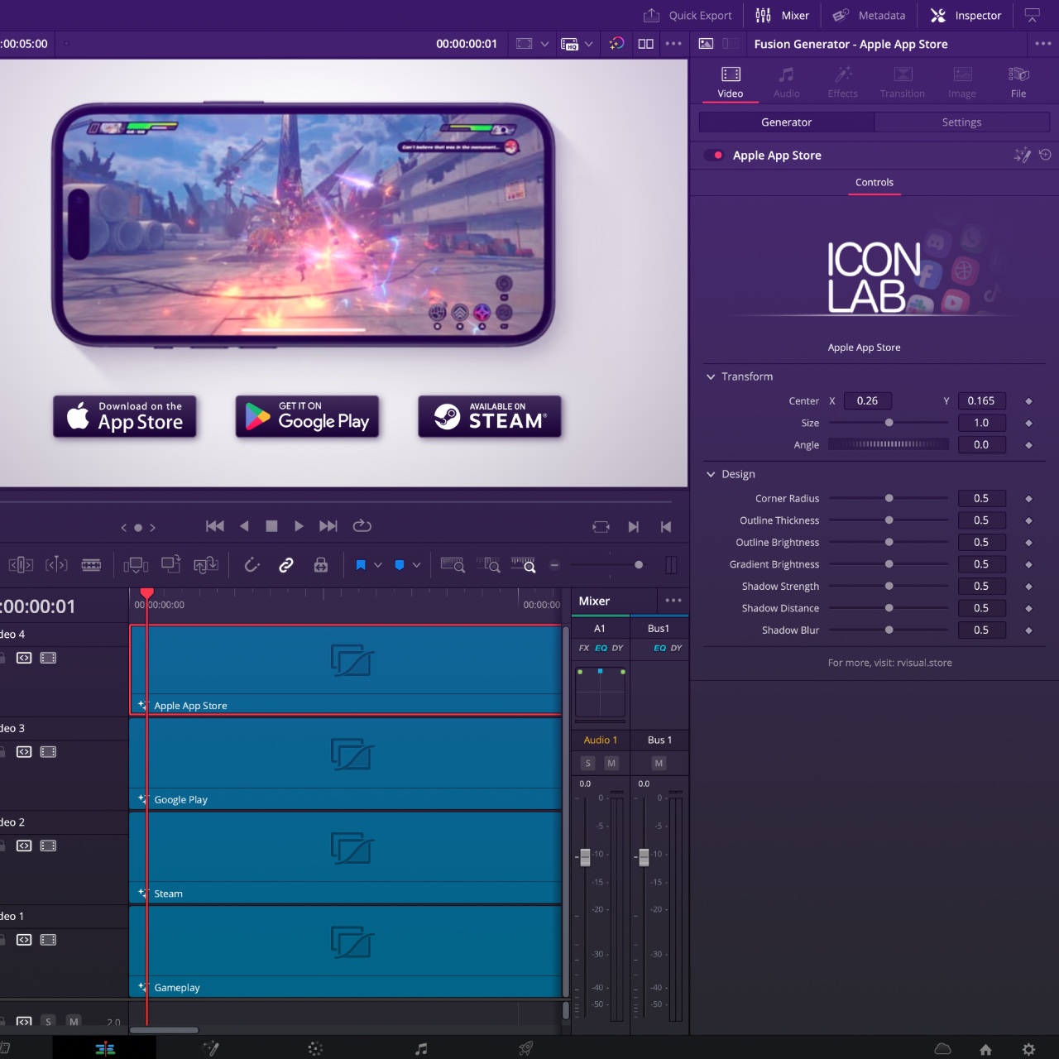Open the Fusion page rocket icon
The width and height of the screenshot is (1059, 1059).
tap(525, 1048)
